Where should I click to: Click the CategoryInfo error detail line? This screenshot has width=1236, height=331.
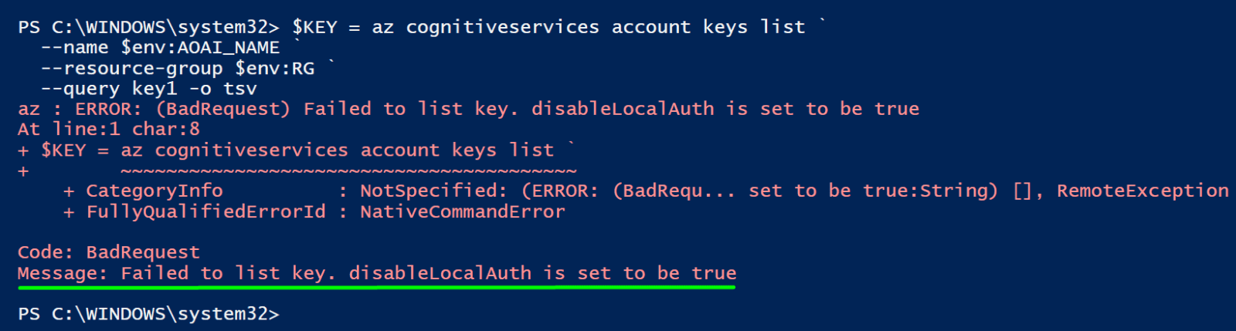pyautogui.click(x=646, y=191)
